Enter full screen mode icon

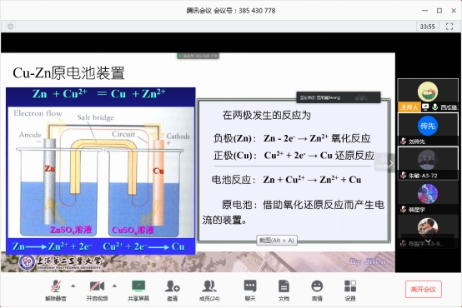click(449, 27)
